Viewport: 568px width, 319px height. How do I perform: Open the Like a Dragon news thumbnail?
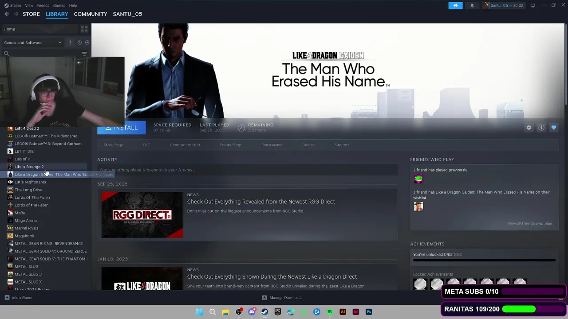[x=142, y=278]
